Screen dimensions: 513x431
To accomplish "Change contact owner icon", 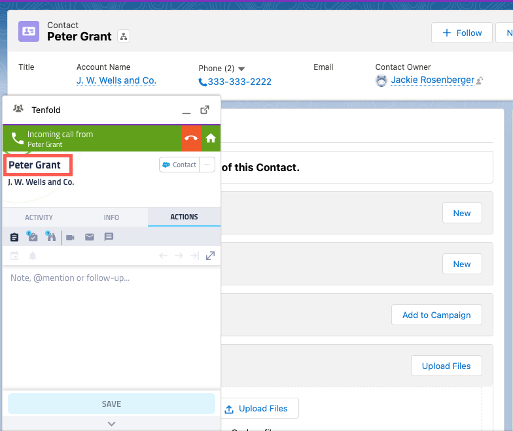I will (479, 80).
